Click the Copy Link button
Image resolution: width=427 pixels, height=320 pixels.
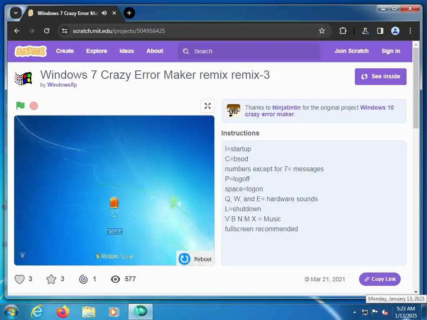[379, 279]
